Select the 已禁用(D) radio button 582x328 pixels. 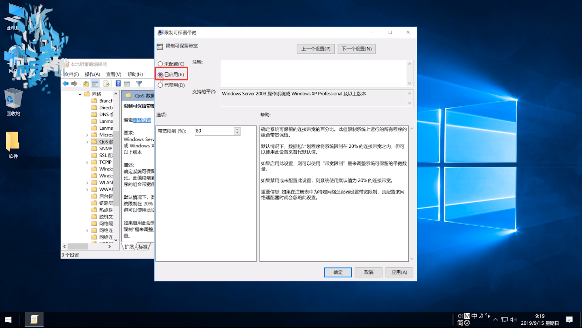(x=160, y=85)
